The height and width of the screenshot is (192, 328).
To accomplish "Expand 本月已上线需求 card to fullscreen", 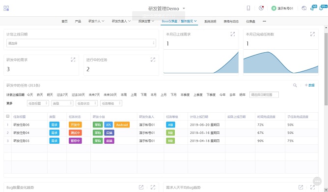I will click(233, 34).
